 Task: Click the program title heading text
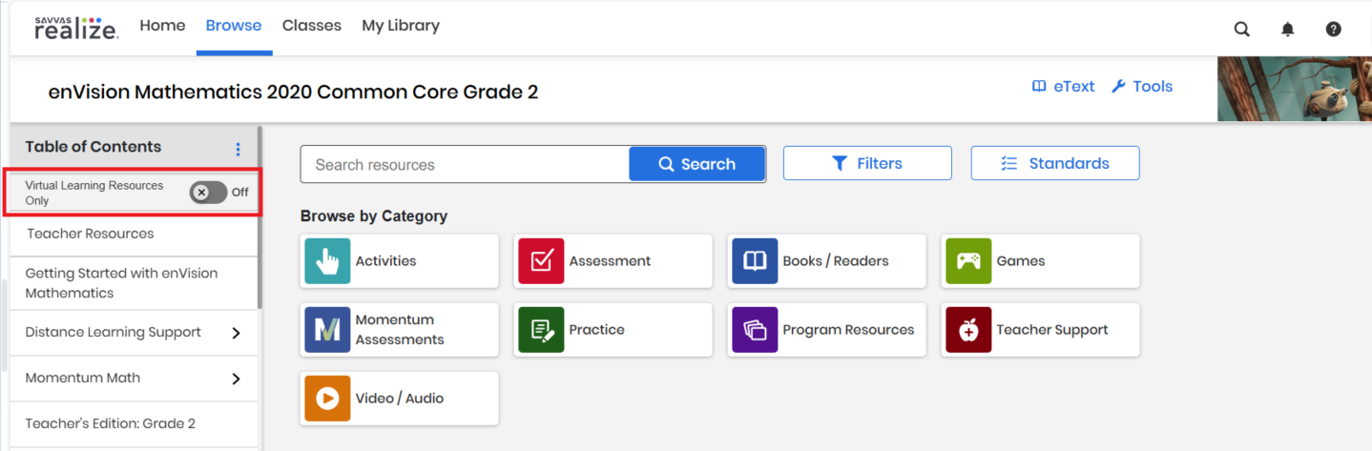293,92
